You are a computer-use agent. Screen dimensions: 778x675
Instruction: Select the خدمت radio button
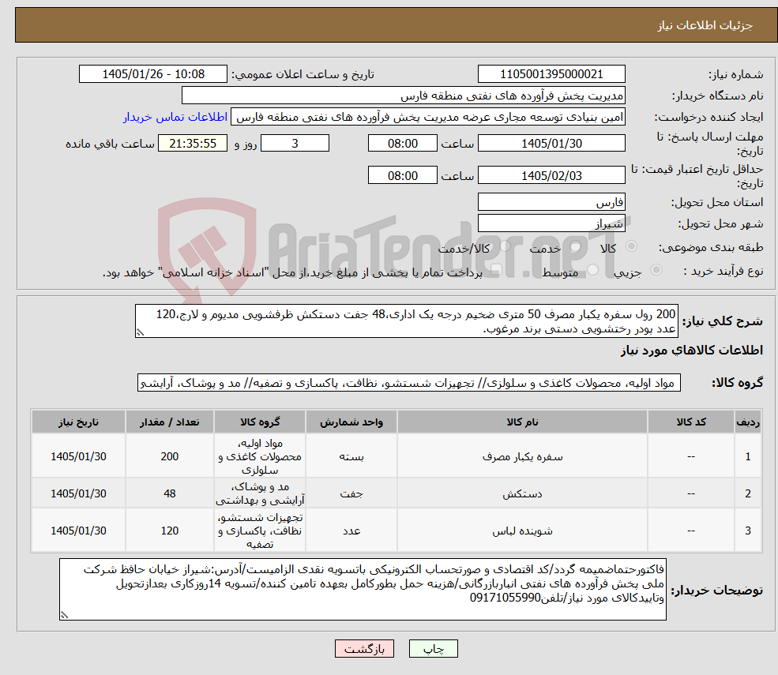[575, 246]
